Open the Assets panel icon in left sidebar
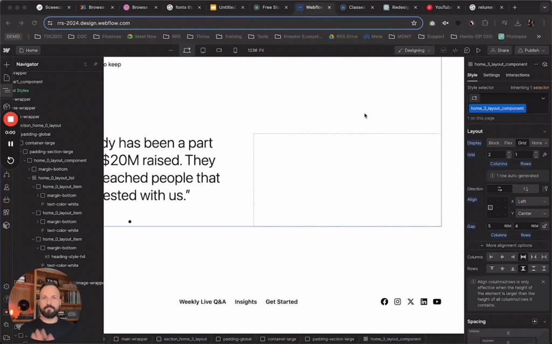Screen dimensions: 552x344 [6, 225]
